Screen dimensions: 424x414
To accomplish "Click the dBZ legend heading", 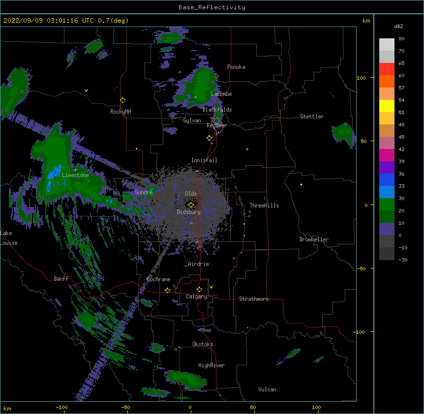I will (398, 26).
